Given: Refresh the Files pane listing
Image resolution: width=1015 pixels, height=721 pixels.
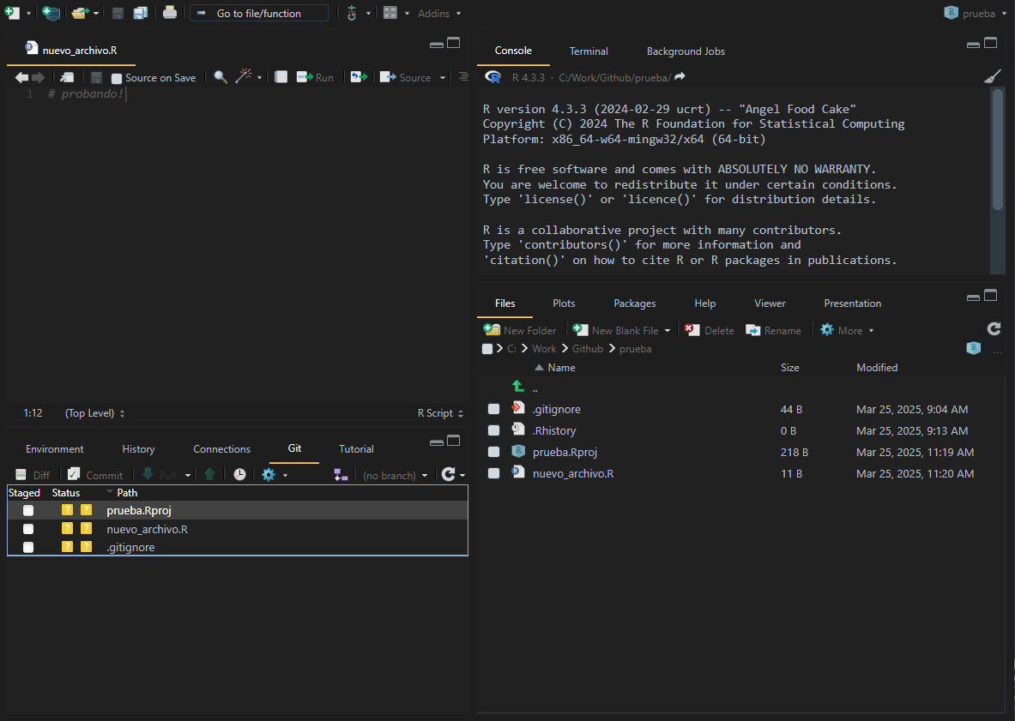Looking at the screenshot, I should click(x=994, y=329).
